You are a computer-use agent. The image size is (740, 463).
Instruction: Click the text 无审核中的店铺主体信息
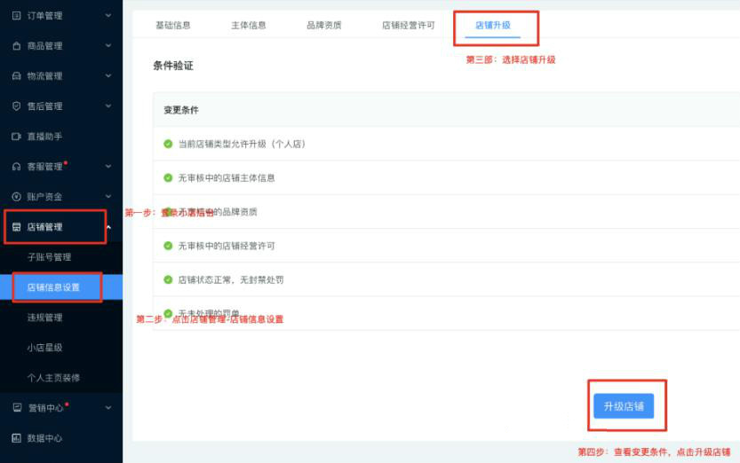point(227,177)
